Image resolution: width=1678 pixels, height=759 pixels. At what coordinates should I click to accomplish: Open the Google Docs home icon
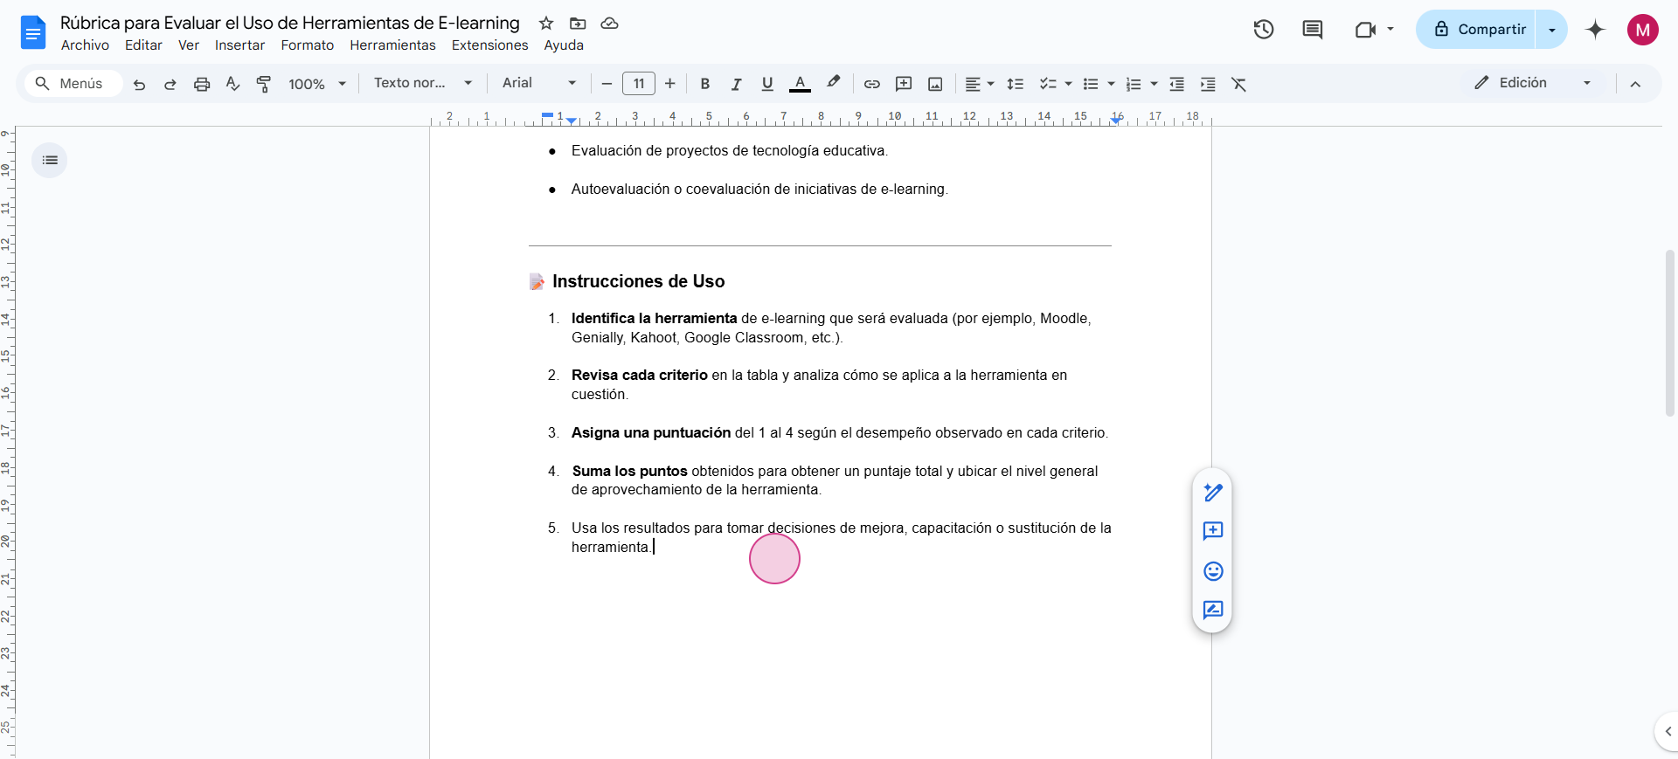tap(32, 33)
